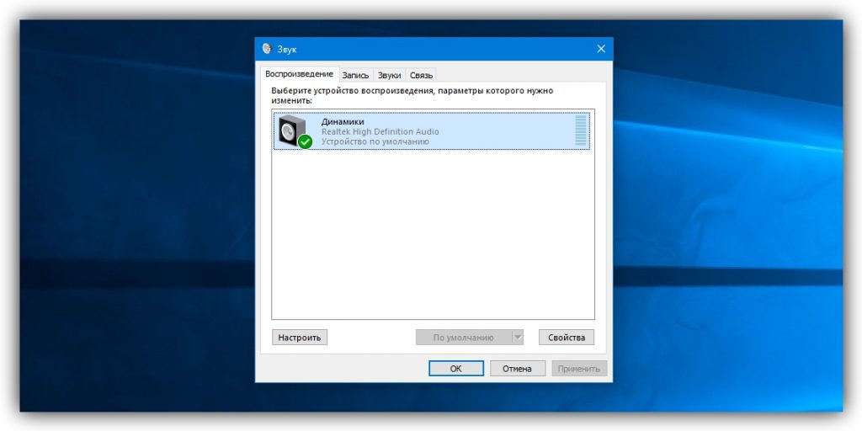
Task: Click the speaker icon in the title bar
Action: click(x=267, y=50)
